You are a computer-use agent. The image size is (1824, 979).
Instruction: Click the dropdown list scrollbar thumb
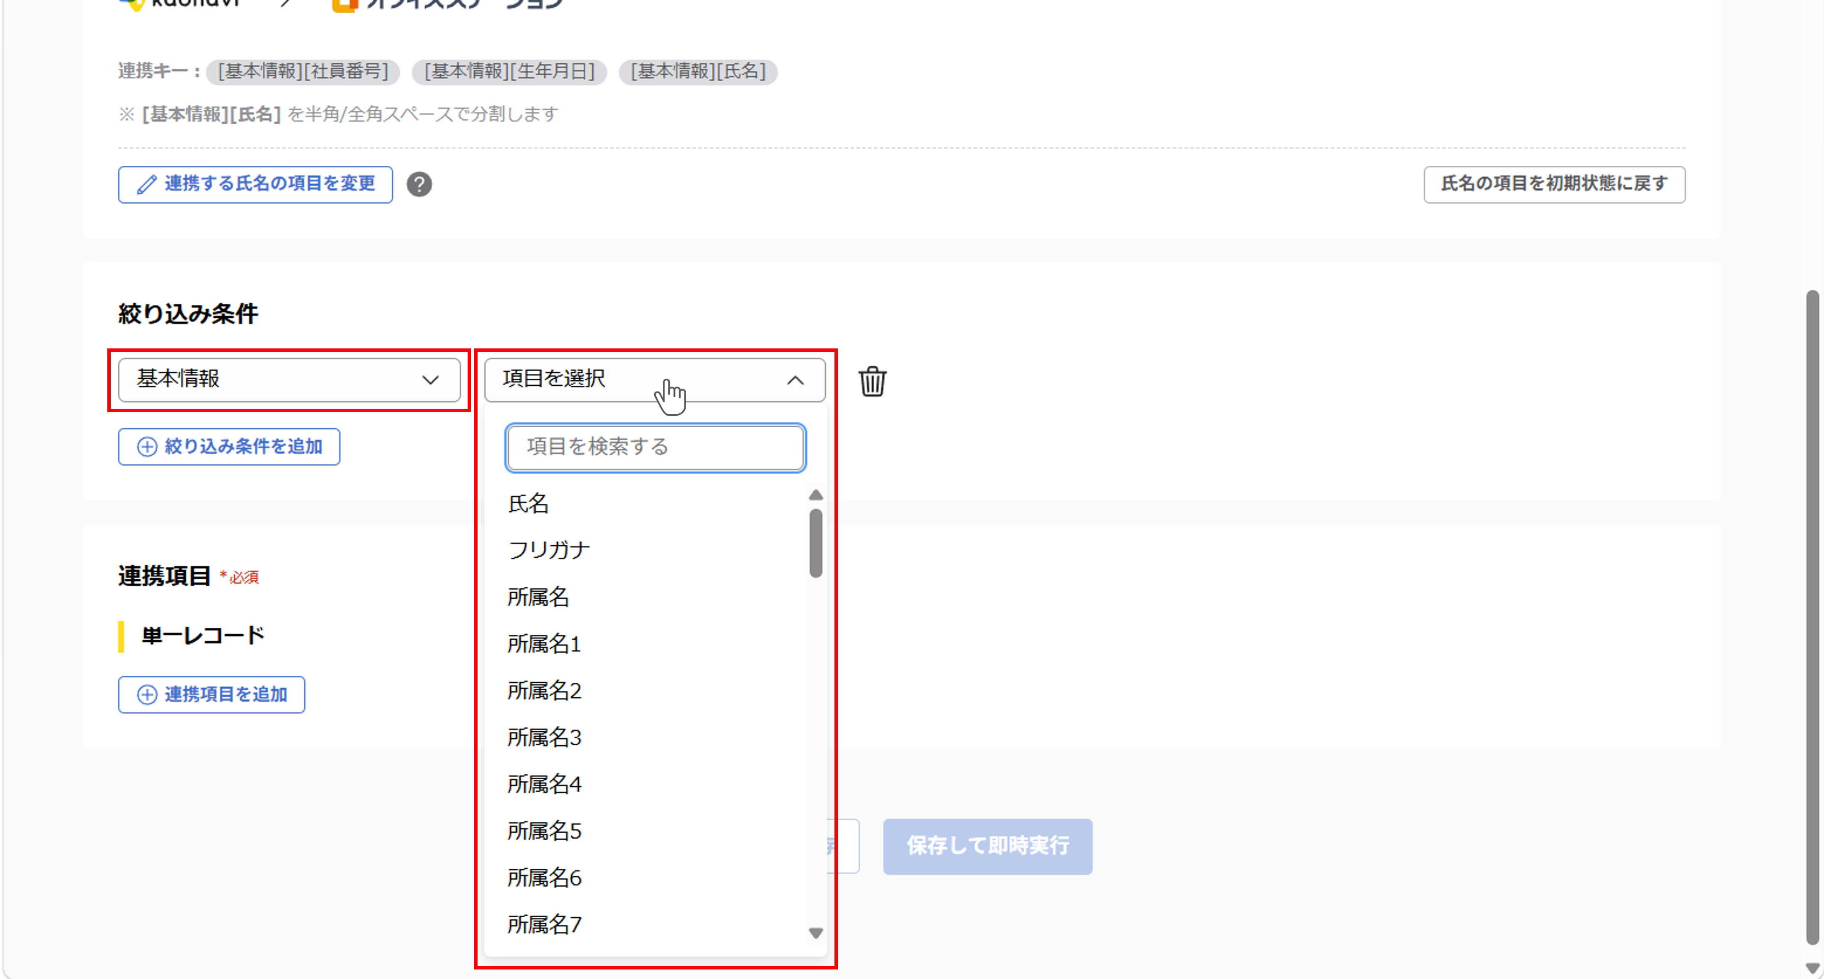(x=816, y=543)
